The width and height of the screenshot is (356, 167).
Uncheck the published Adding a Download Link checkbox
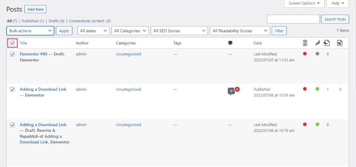click(x=12, y=90)
